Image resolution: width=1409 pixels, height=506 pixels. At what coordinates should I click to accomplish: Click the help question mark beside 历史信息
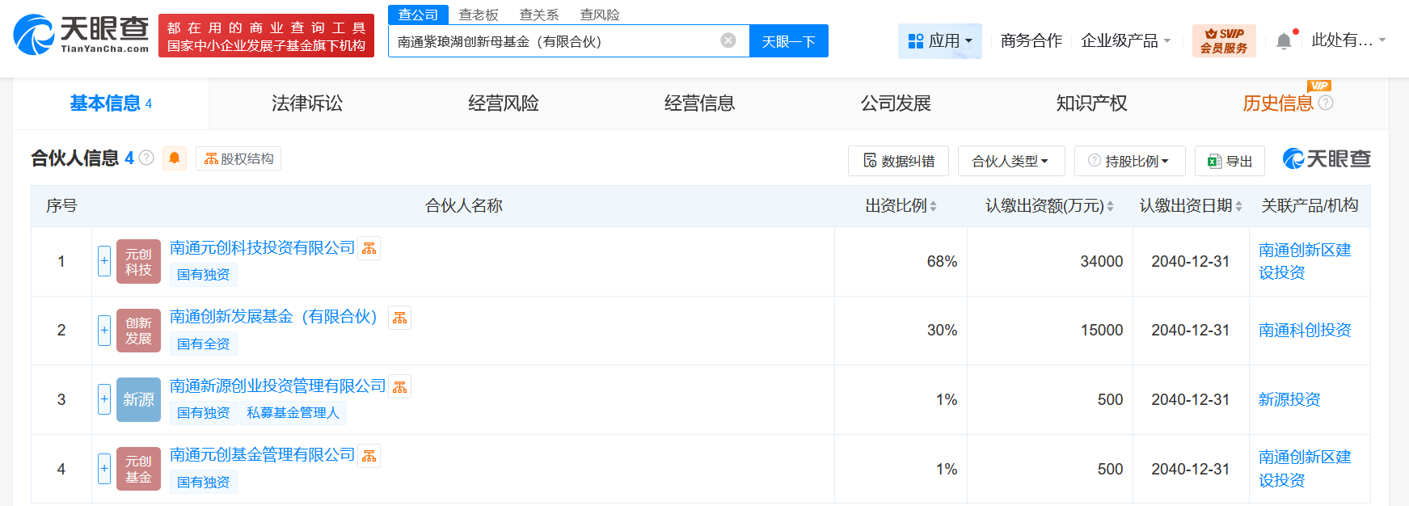pyautogui.click(x=1326, y=103)
